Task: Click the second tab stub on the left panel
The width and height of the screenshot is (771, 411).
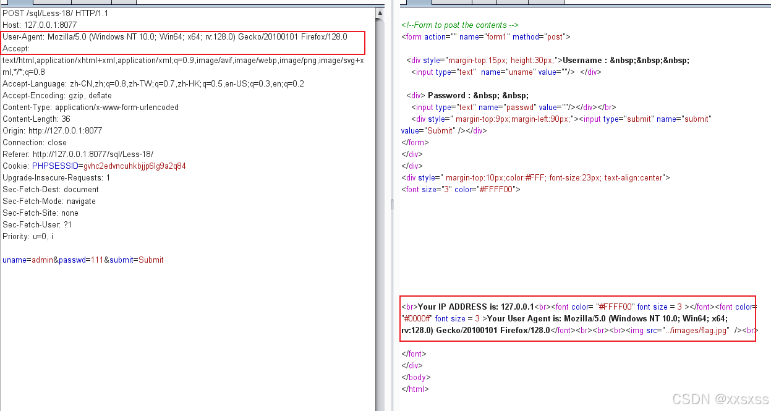Action: click(51, 3)
